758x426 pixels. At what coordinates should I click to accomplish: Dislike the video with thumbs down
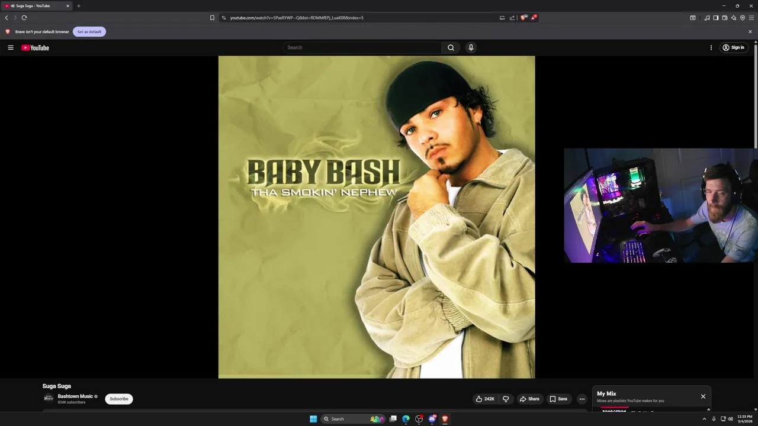pyautogui.click(x=506, y=399)
